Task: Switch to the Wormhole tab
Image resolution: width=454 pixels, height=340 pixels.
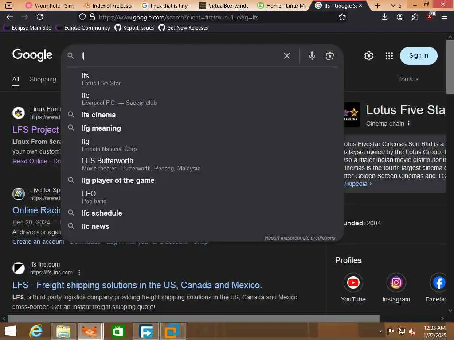Action: tap(50, 5)
